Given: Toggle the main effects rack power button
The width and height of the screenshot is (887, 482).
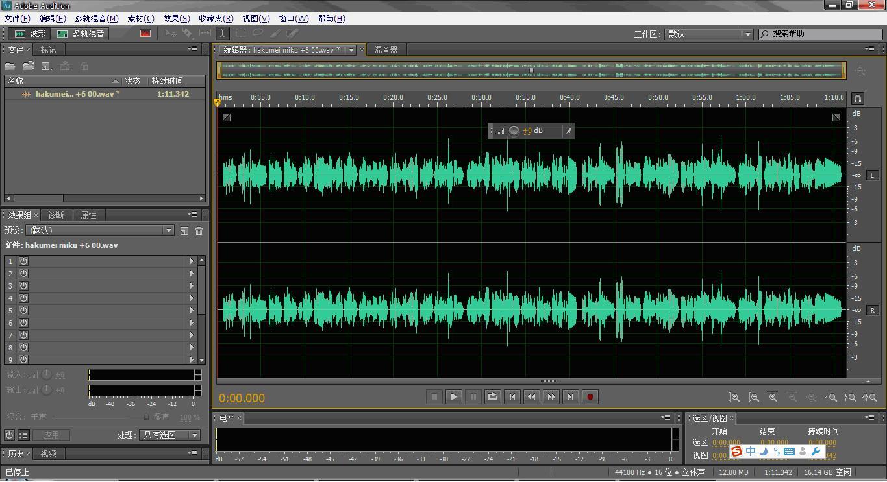Looking at the screenshot, I should coord(9,435).
